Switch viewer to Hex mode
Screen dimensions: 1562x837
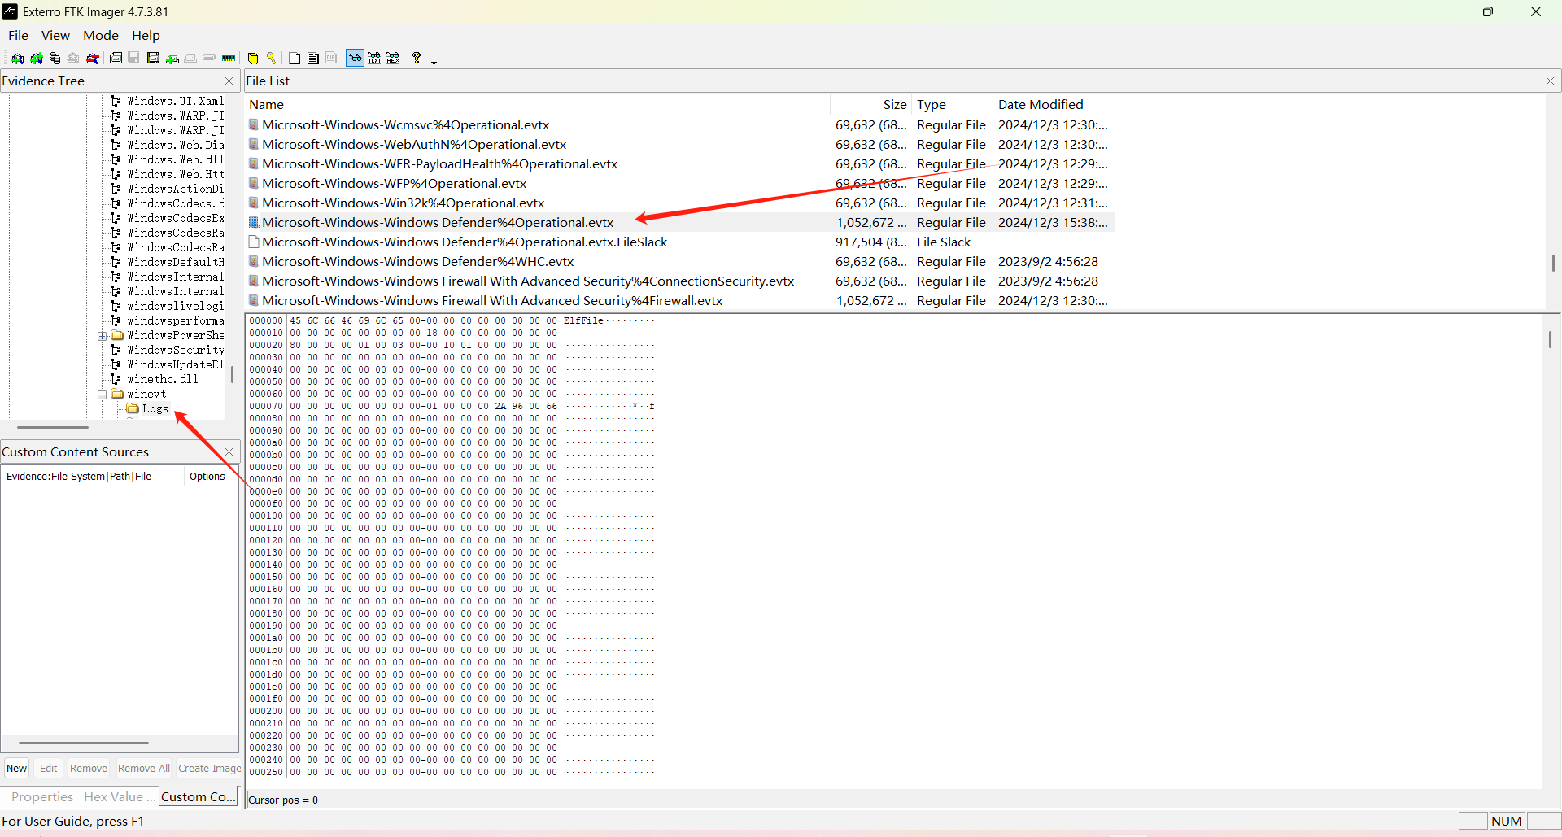(393, 59)
